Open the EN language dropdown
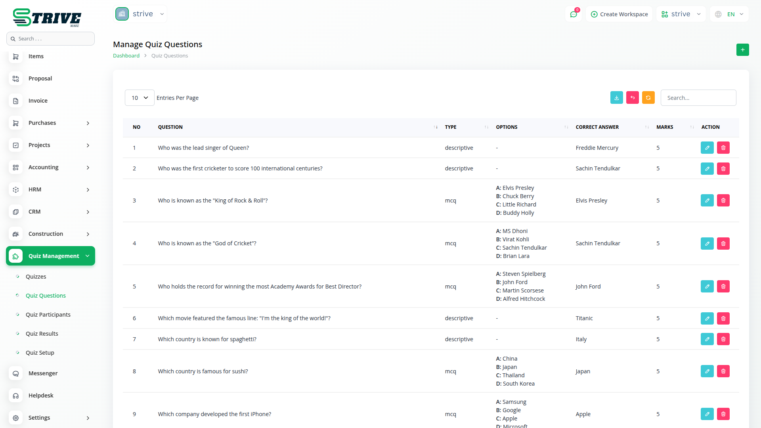 [730, 14]
